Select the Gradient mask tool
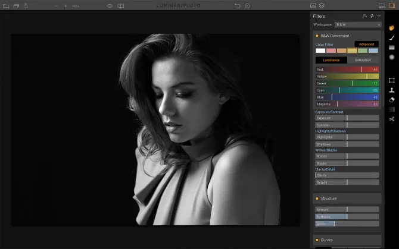399x249 pixels. (392, 47)
